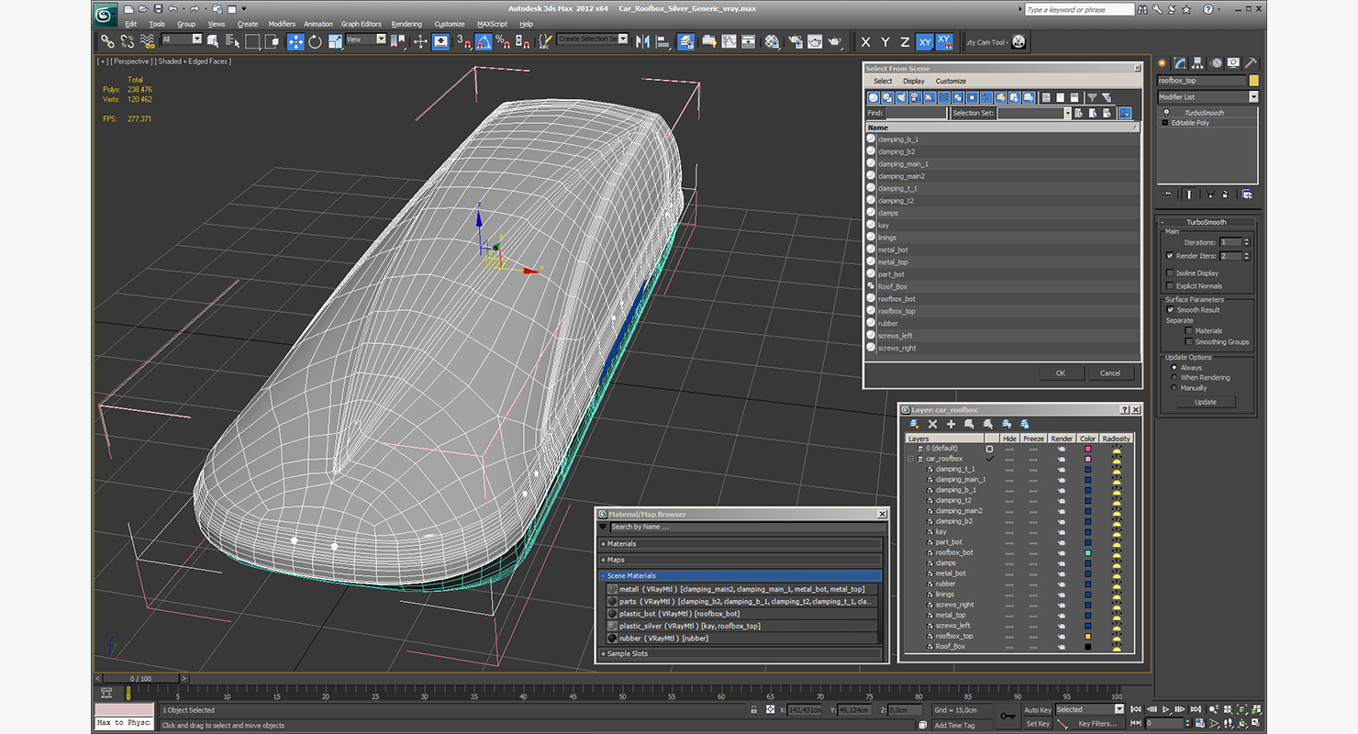The image size is (1358, 734).
Task: Select the Always update radio button
Action: (1174, 368)
